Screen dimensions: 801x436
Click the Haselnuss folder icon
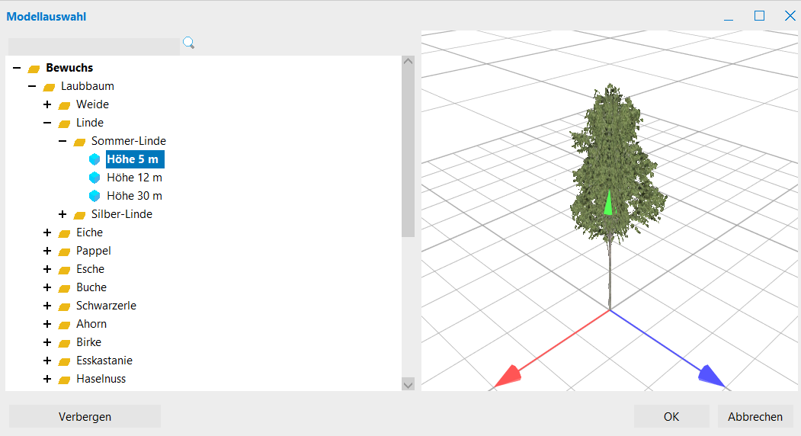[x=64, y=380]
